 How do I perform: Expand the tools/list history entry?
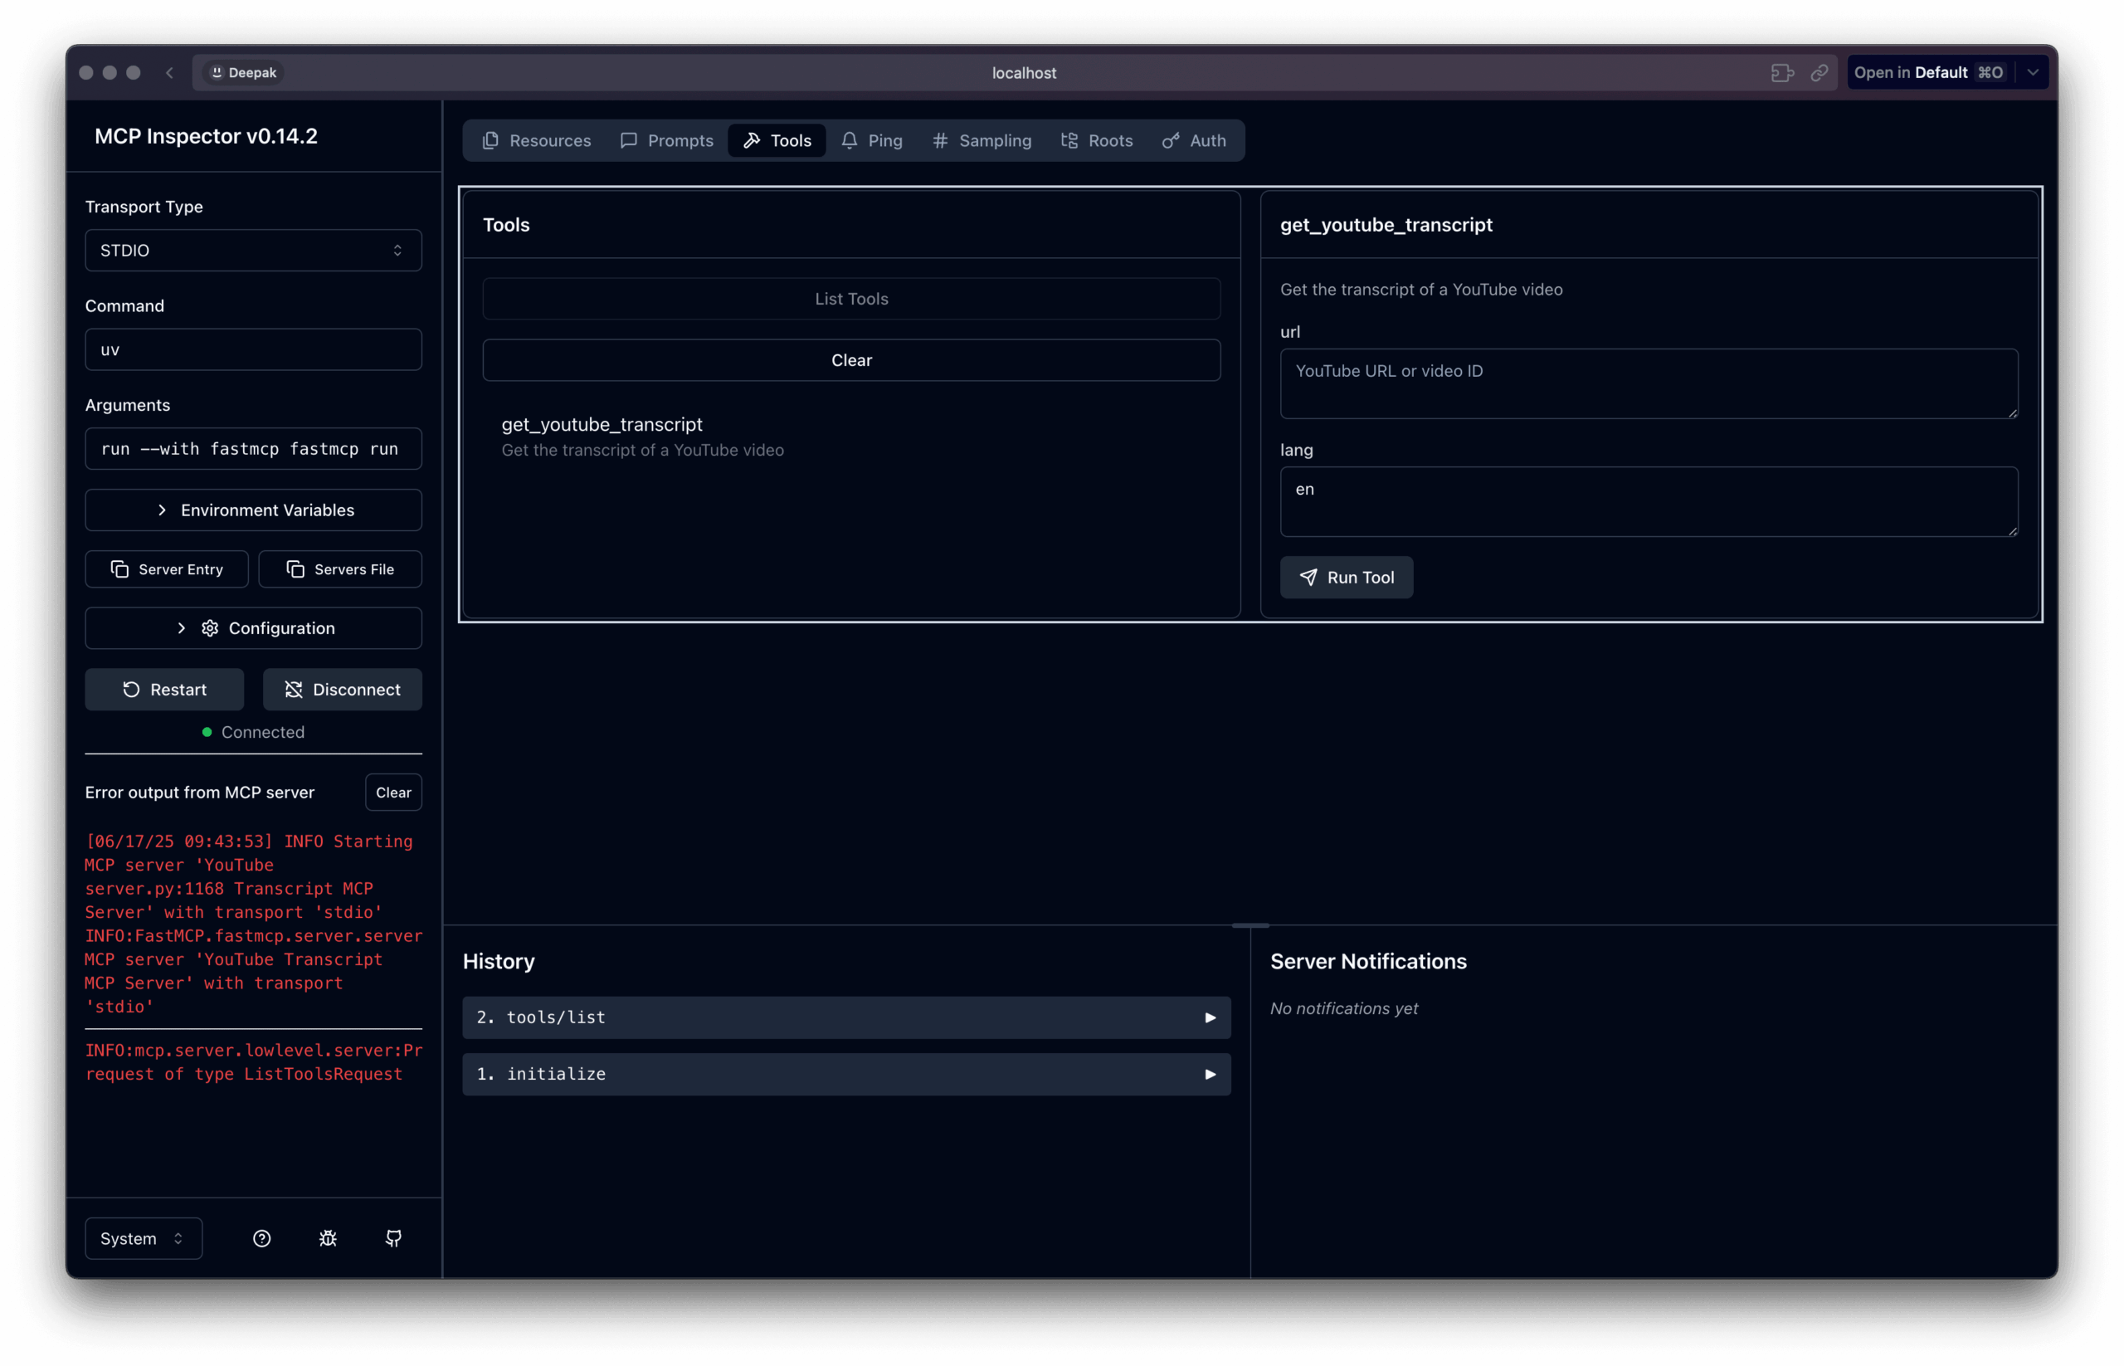[846, 1017]
